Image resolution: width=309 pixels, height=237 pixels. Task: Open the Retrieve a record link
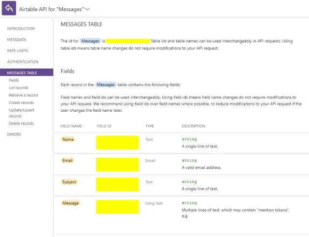[23, 95]
